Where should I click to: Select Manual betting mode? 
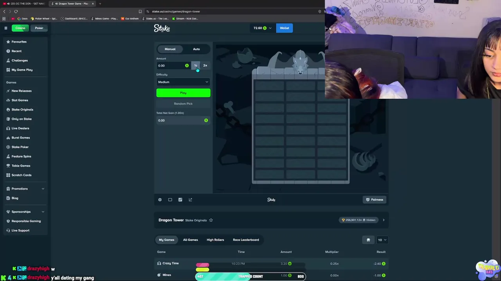[x=170, y=49]
